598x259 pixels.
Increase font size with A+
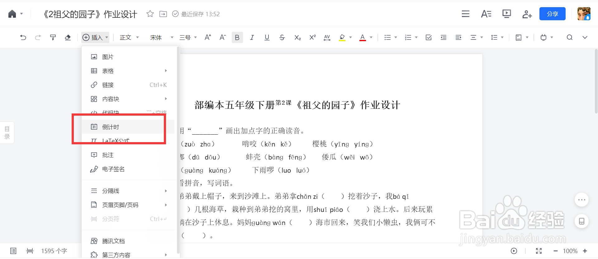point(208,37)
